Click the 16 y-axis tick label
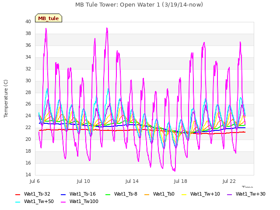 pyautogui.click(x=28, y=163)
